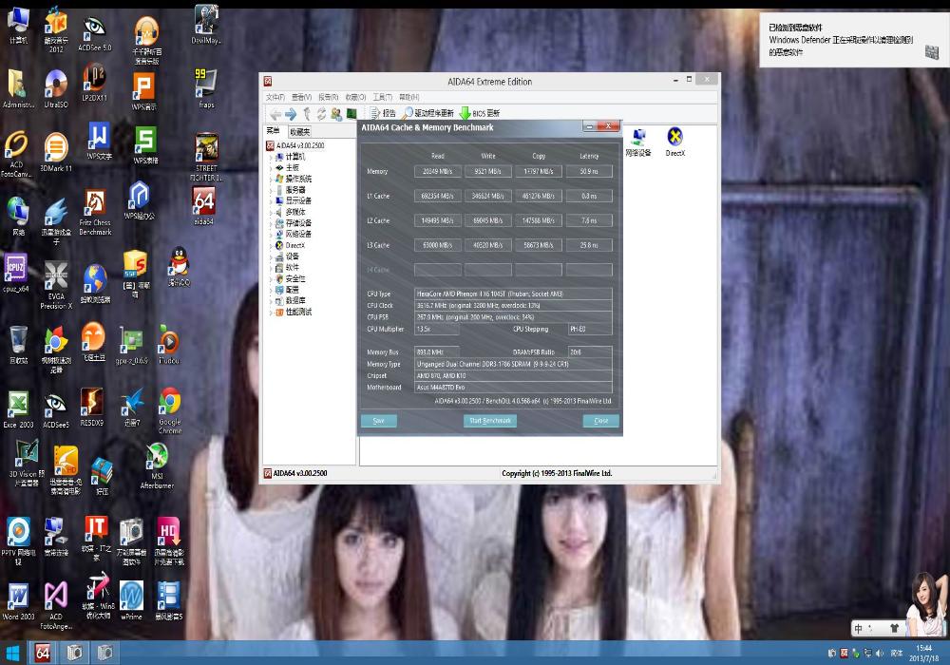
Task: Click the Refresh icon in AIDA64 toolbar
Action: pos(321,113)
